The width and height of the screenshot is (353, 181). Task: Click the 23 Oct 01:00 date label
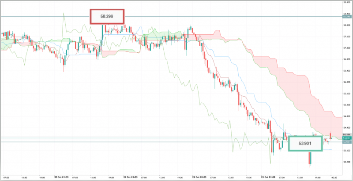click(x=268, y=177)
